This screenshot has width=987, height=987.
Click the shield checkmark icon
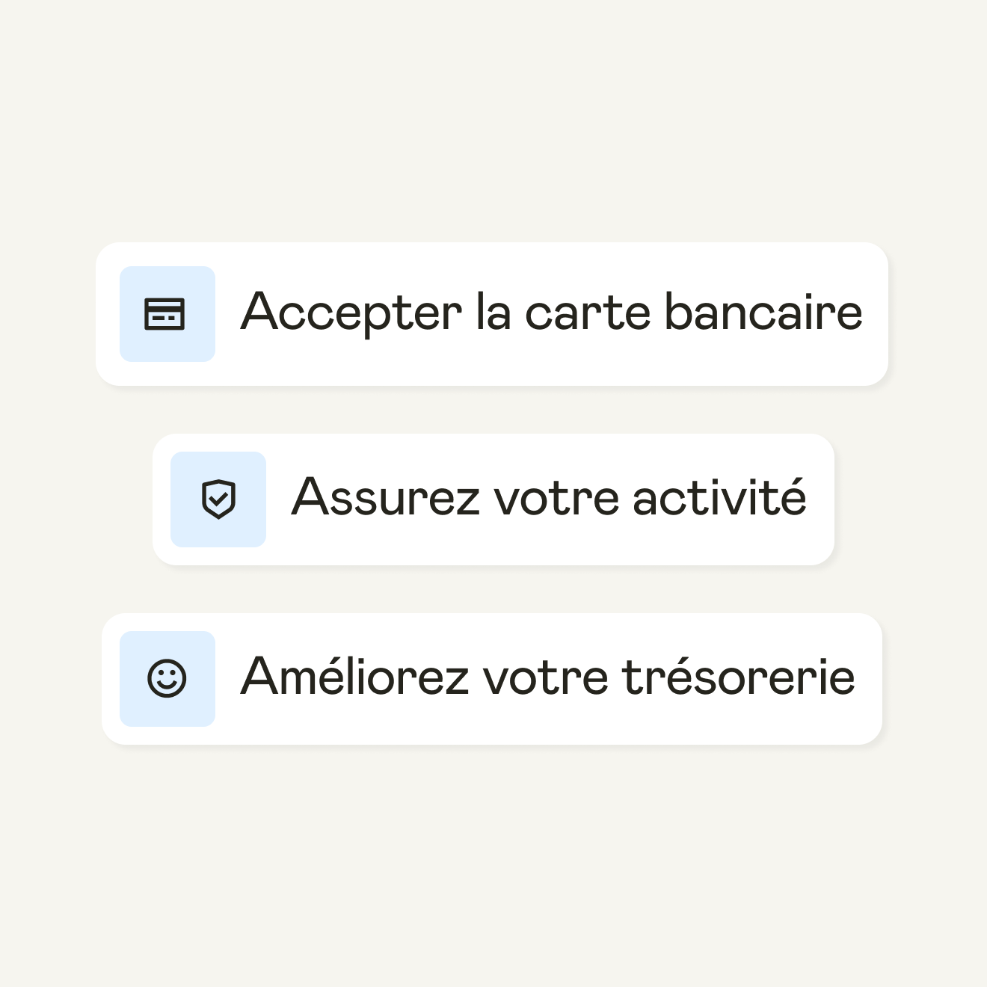pyautogui.click(x=218, y=499)
